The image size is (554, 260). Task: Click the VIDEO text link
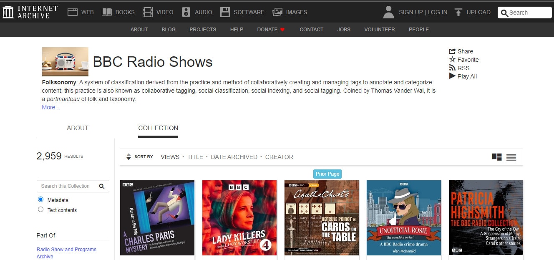pos(165,12)
